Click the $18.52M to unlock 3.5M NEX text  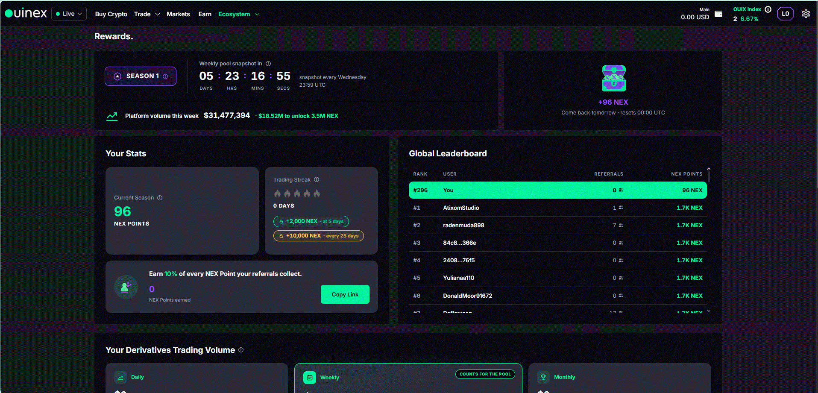pos(298,116)
